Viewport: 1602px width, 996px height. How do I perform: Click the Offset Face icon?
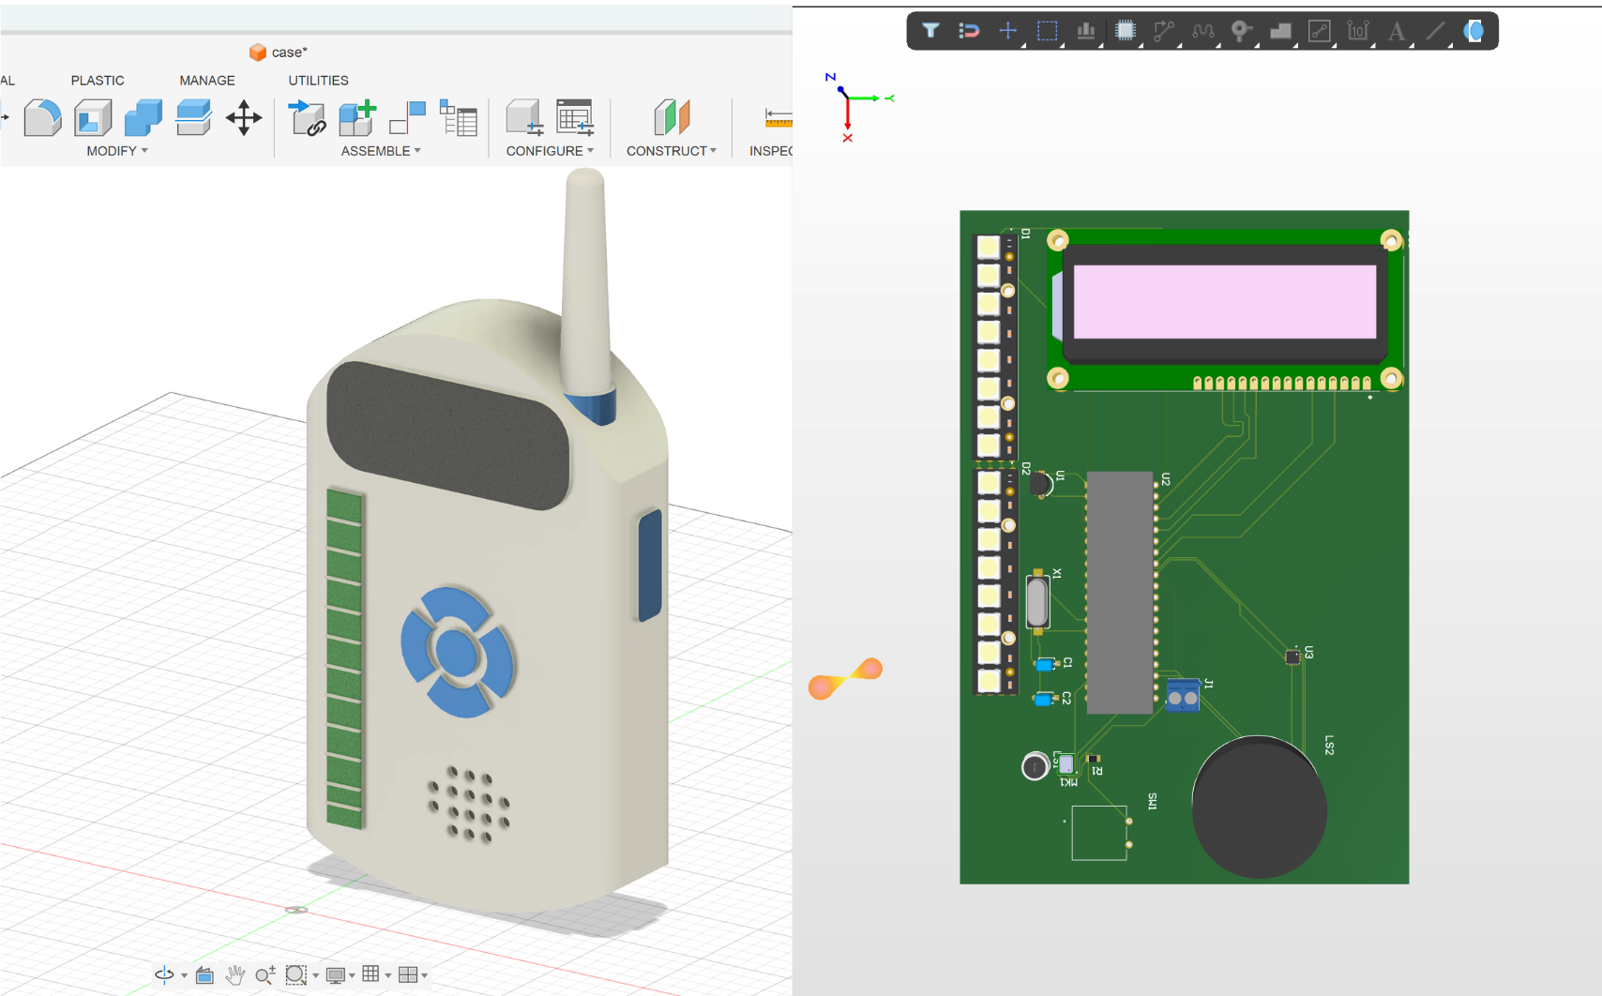pos(193,118)
